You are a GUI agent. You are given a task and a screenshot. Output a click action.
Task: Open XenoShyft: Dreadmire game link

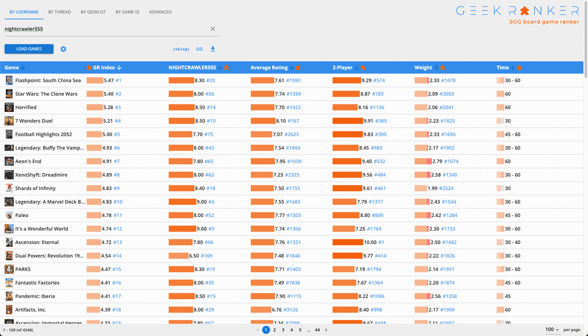click(x=41, y=175)
